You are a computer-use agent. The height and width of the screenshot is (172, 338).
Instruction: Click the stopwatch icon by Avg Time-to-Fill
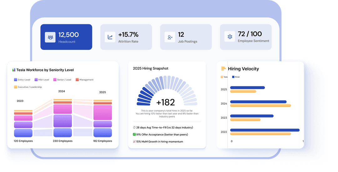(x=134, y=127)
